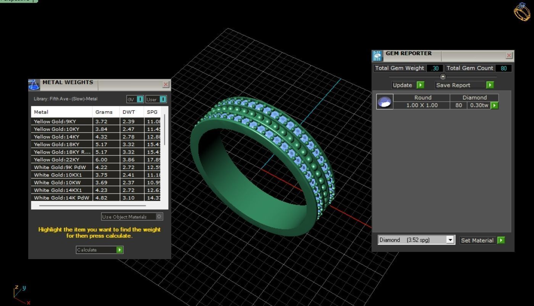Click the green arrow beside Update
The height and width of the screenshot is (306, 534).
(x=420, y=85)
